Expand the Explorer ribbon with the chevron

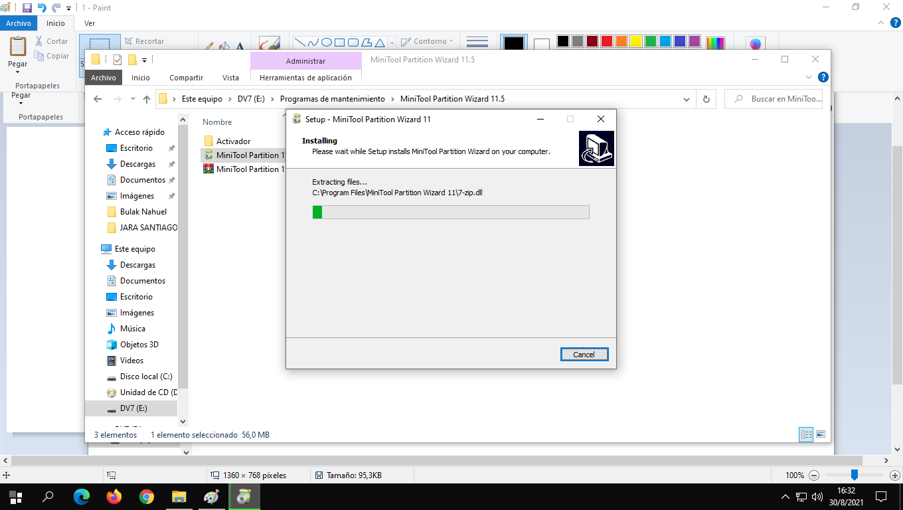pos(808,77)
